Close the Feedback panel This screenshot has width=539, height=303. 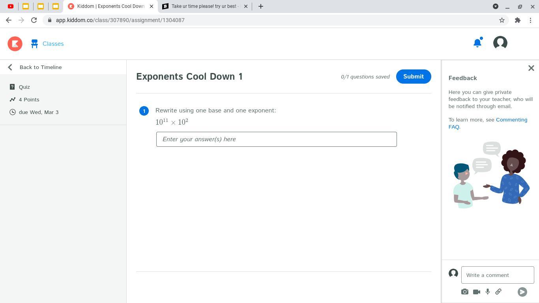(531, 68)
